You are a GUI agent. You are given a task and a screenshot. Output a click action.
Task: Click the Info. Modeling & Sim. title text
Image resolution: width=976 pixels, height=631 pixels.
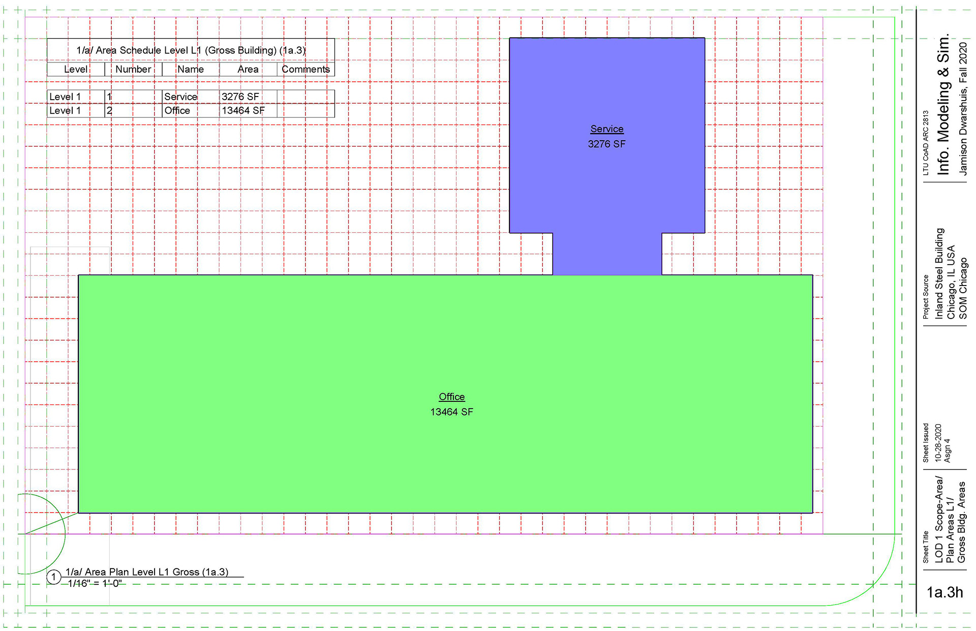[943, 104]
